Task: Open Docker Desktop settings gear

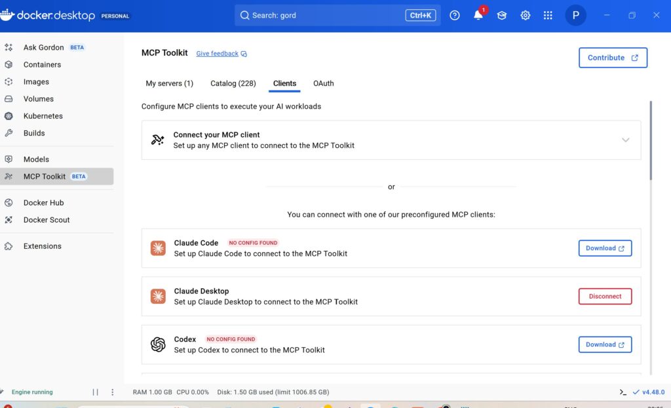Action: click(x=526, y=16)
